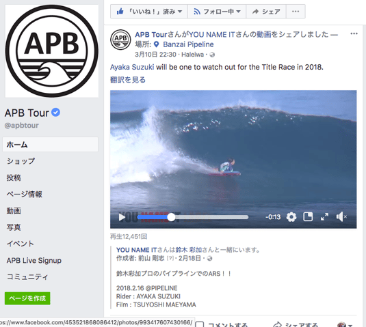The image size is (366, 327).
Task: Click the ページを作成 green button
Action: tap(27, 298)
